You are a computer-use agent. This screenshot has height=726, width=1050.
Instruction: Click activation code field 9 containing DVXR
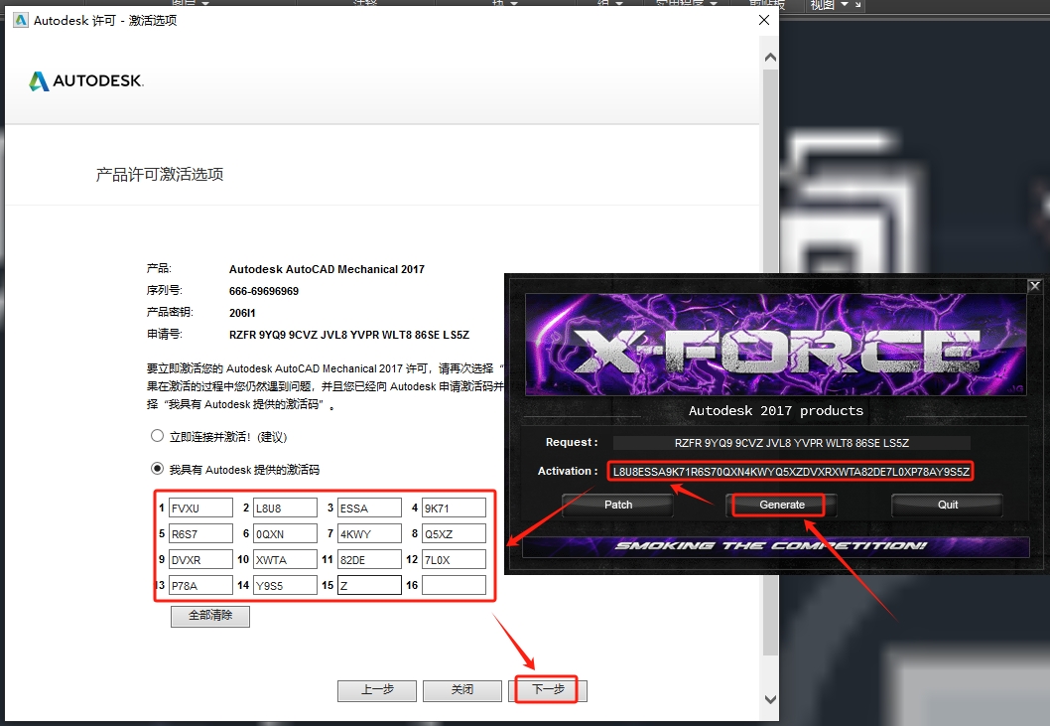click(200, 559)
